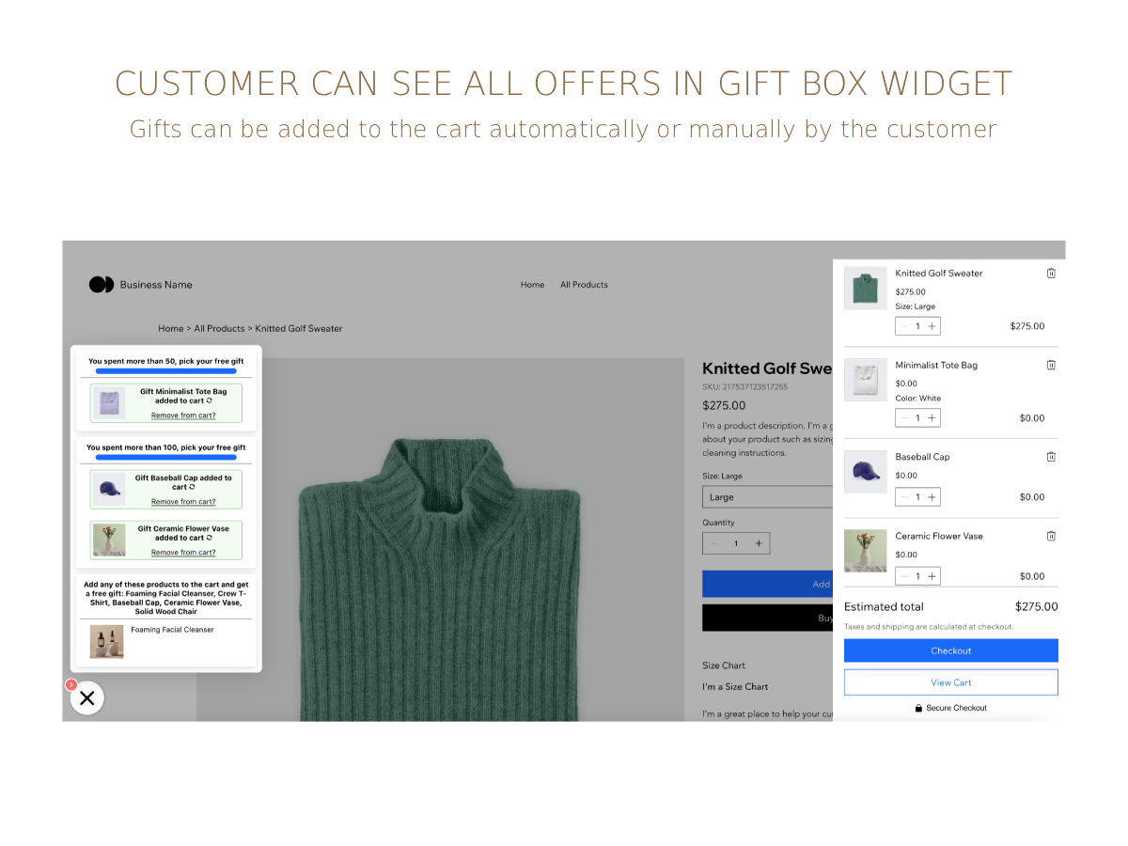The width and height of the screenshot is (1128, 846).
Task: Remove Baseball Cap gift from cart
Action: pyautogui.click(x=183, y=502)
